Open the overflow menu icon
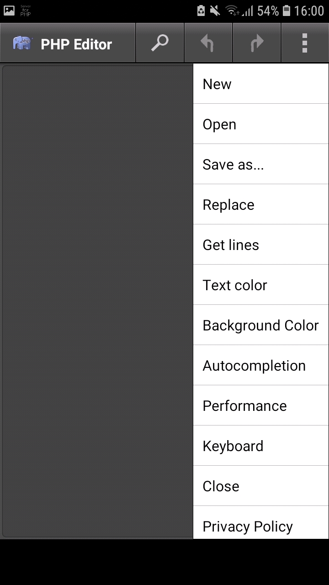329x585 pixels. coord(304,42)
